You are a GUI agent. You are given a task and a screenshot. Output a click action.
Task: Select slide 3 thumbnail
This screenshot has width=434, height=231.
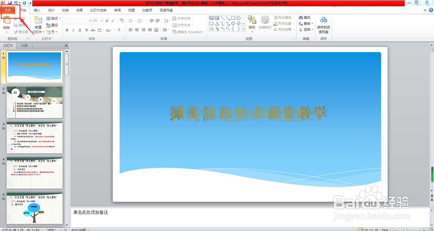pyautogui.click(x=34, y=138)
